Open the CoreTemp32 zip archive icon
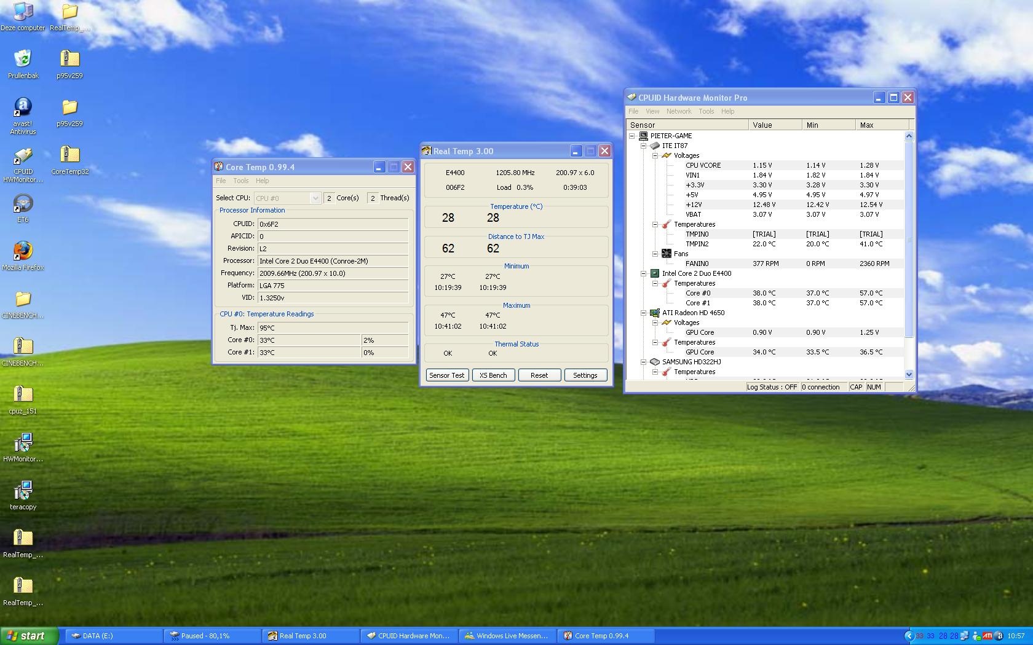The width and height of the screenshot is (1033, 645). (69, 155)
